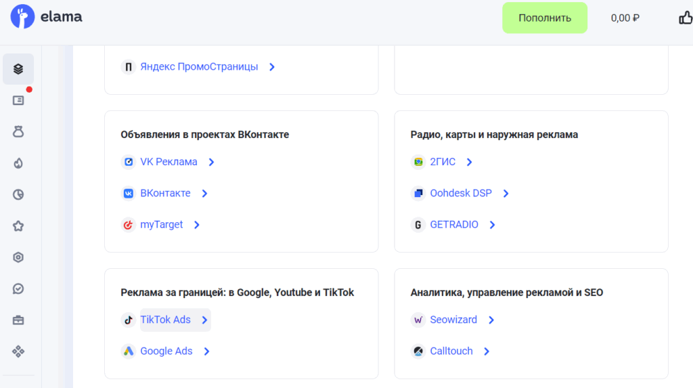
Task: Open the Seowizard link
Action: coord(453,320)
